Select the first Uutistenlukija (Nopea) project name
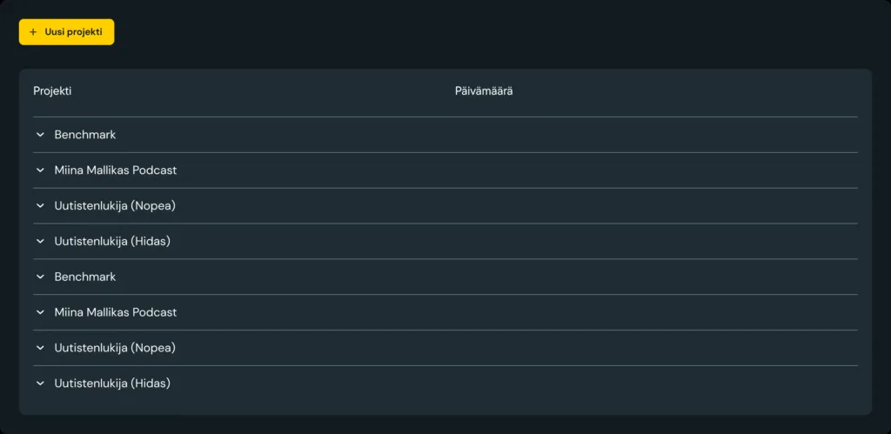This screenshot has height=434, width=891. click(x=115, y=205)
